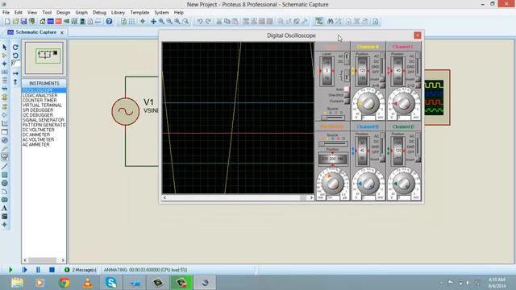Viewport: 516px width, 290px height.
Task: Open Google Chrome from the taskbar
Action: click(64, 283)
